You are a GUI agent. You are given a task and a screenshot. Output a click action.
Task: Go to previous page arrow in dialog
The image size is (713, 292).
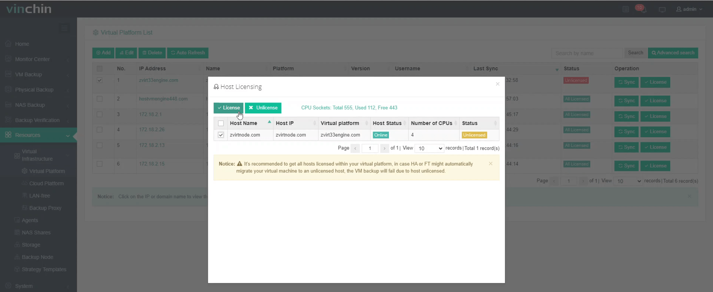pos(355,148)
